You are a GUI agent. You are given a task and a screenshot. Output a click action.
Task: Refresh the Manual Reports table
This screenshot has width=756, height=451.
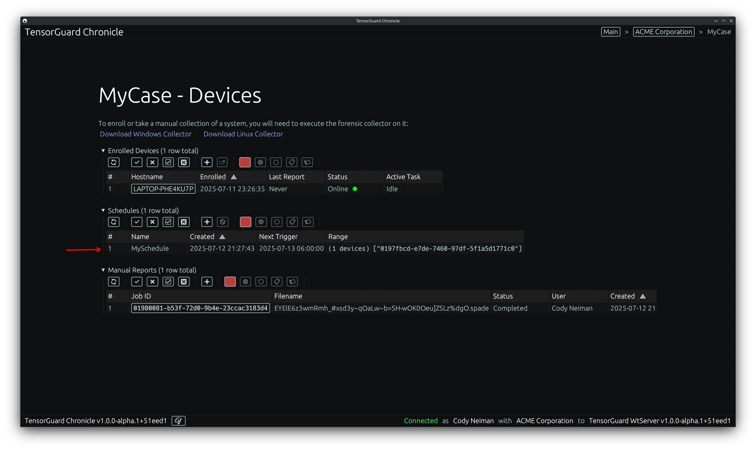[x=114, y=281]
